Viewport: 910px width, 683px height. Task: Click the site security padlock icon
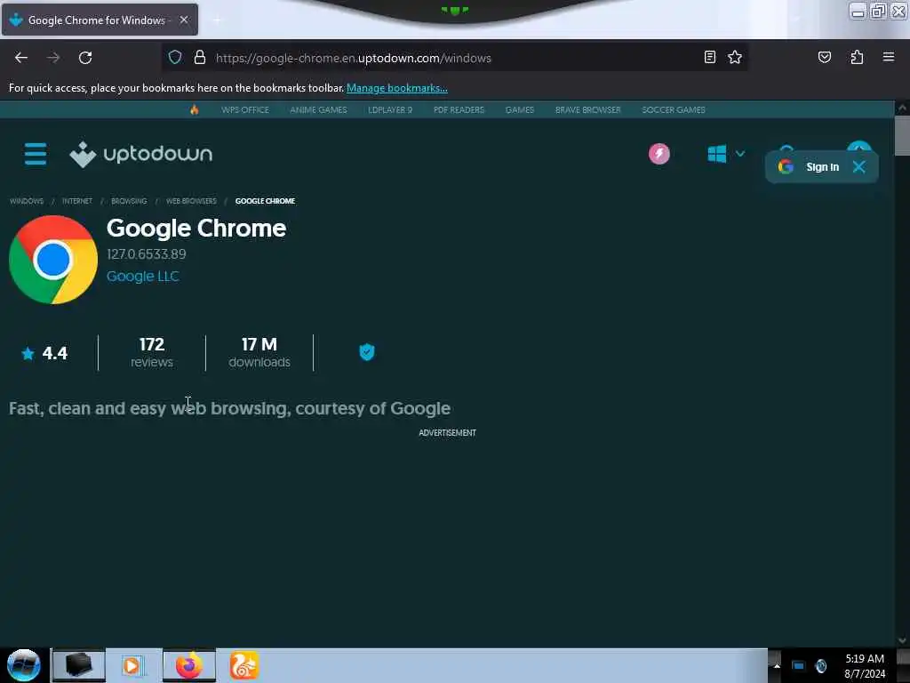click(200, 58)
